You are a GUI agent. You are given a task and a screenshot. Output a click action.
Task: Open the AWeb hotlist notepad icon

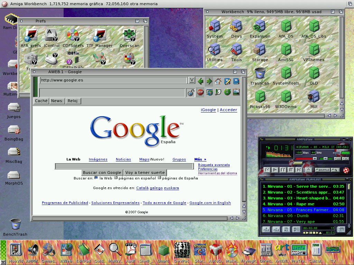(x=227, y=81)
